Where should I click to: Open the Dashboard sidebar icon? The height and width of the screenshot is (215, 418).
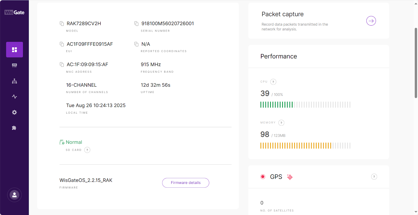[14, 50]
